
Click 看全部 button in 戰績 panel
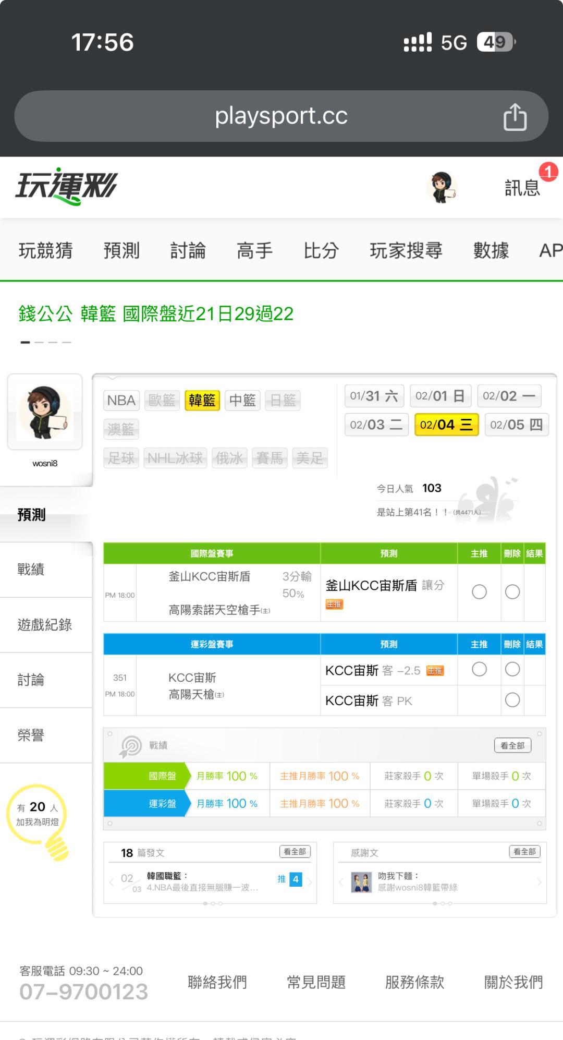[x=512, y=746]
